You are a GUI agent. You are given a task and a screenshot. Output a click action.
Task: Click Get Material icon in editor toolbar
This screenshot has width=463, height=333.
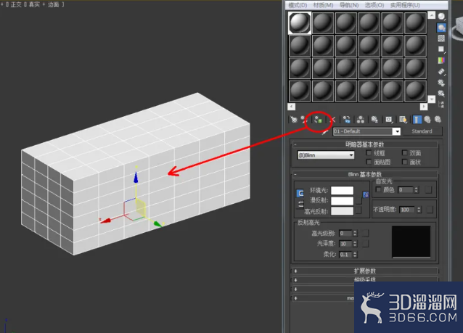coord(293,119)
